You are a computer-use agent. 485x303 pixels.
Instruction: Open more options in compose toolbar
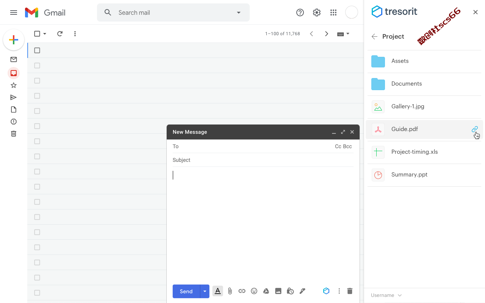pos(339,291)
